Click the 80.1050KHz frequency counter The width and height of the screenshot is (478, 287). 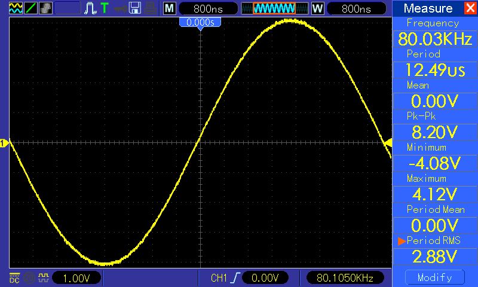pyautogui.click(x=345, y=278)
